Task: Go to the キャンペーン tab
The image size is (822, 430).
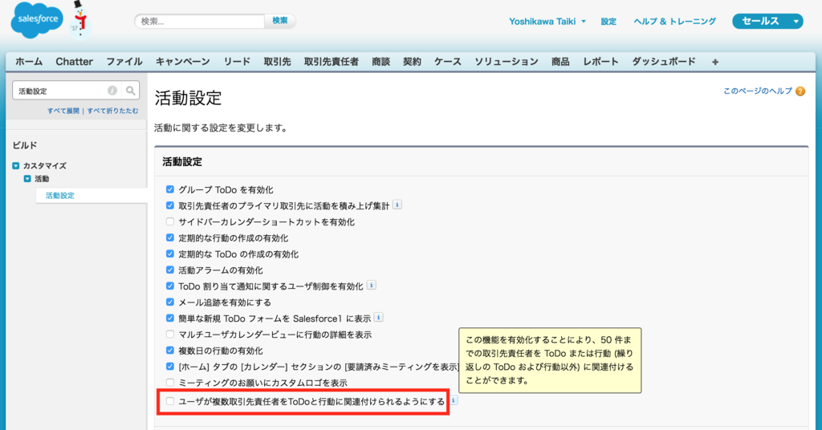Action: (183, 62)
